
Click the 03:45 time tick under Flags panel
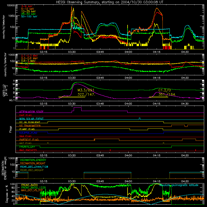click(x=100, y=156)
